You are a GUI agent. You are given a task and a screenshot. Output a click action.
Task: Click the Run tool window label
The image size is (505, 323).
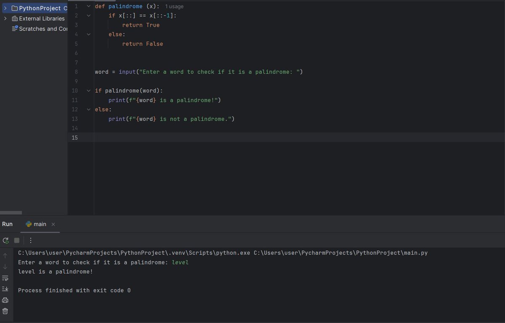[8, 224]
